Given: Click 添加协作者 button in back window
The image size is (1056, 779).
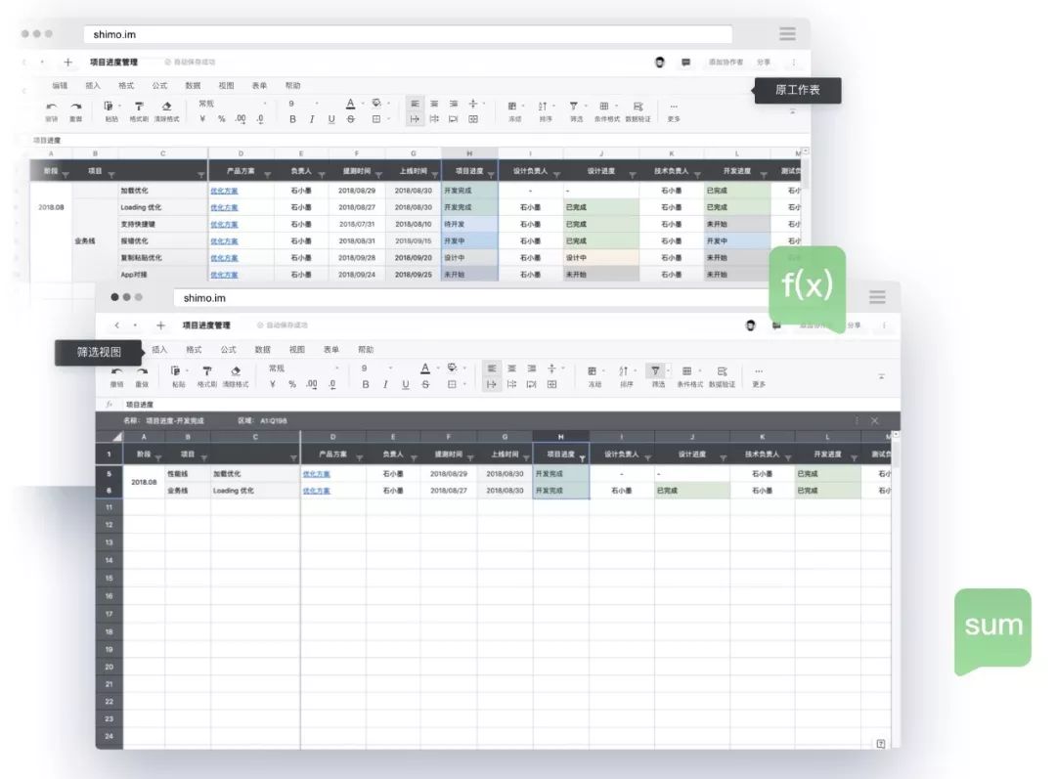Looking at the screenshot, I should (726, 62).
